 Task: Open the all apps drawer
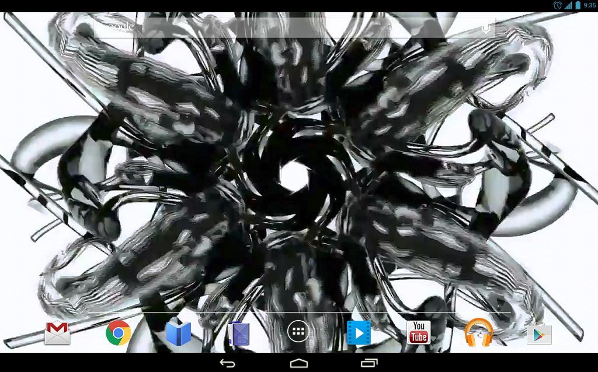tap(298, 332)
